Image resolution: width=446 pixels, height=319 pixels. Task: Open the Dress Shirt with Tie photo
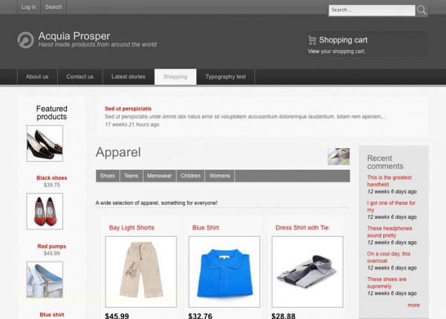pos(308,272)
